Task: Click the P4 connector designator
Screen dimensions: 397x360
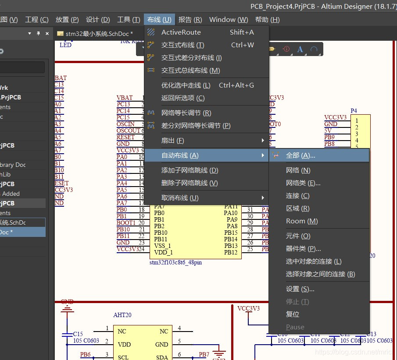Action: point(354,111)
